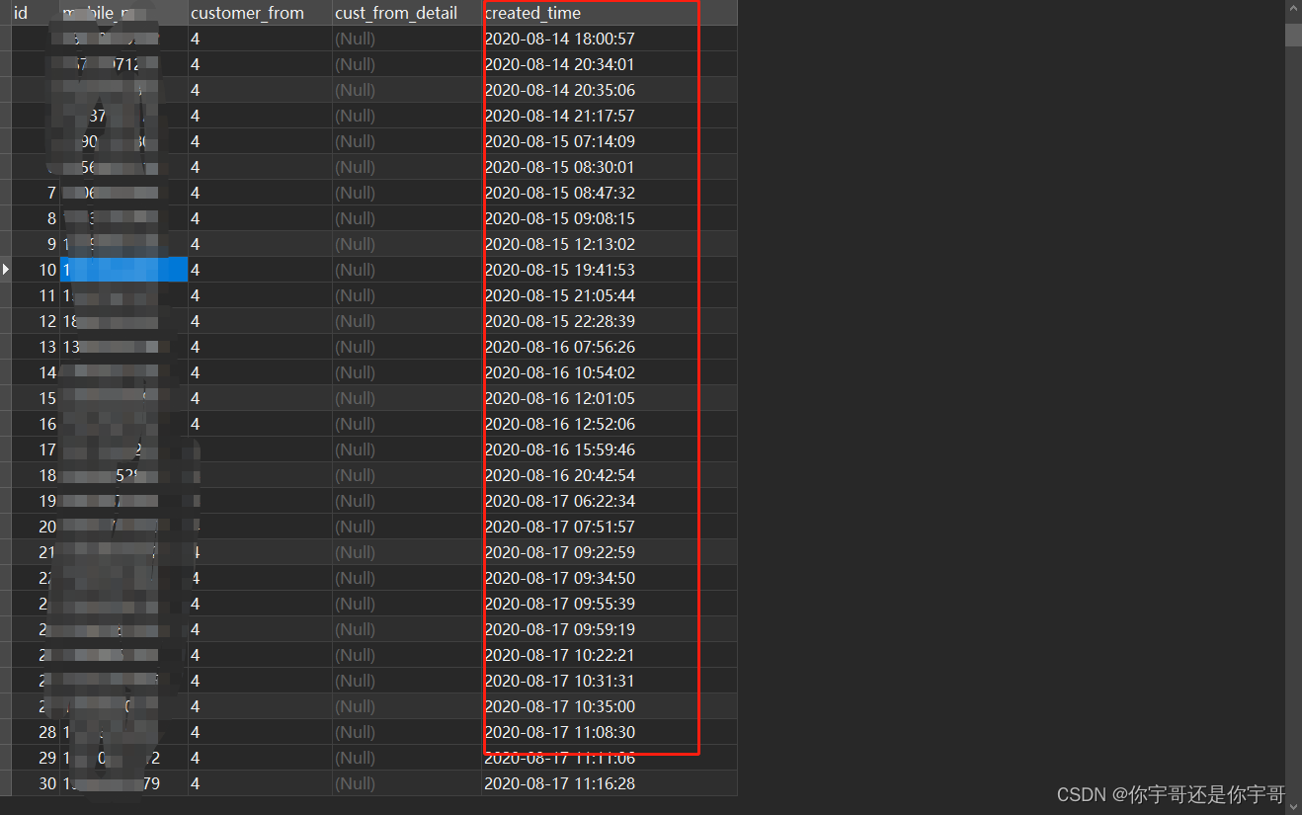Click the created_time column header
Screen dimensions: 1302x815
(610, 13)
